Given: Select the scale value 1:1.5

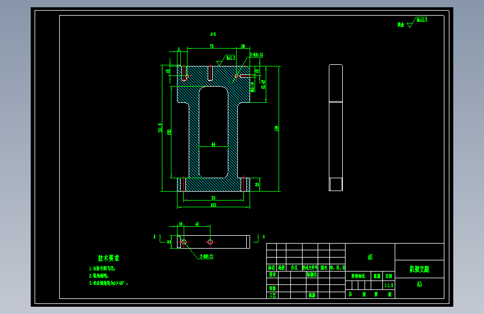Looking at the screenshot, I should pos(389,285).
